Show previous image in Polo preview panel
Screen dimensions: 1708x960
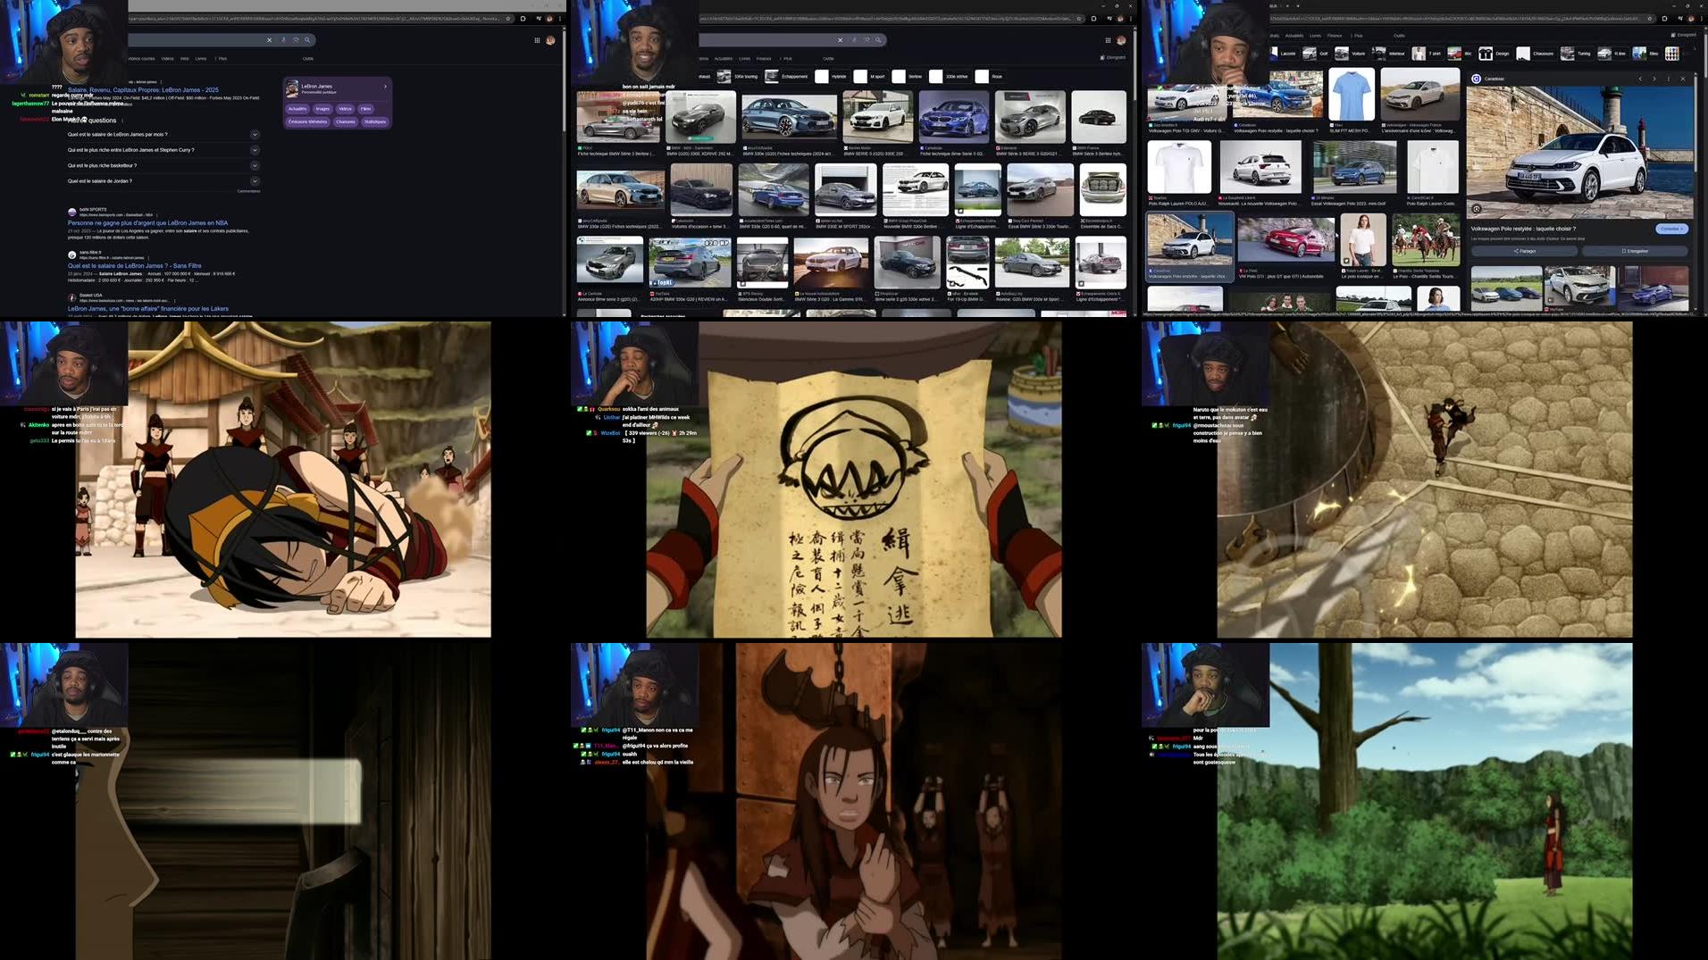[1640, 79]
